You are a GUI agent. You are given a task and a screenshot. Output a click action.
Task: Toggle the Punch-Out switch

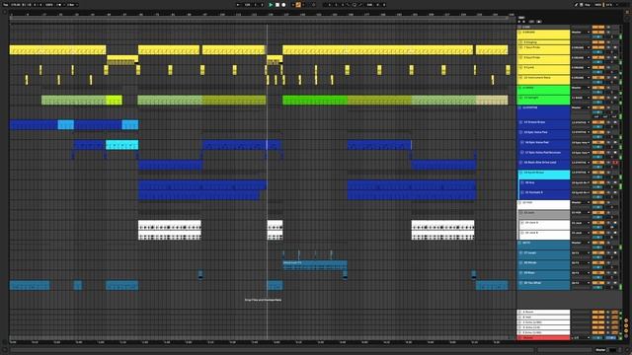coord(359,5)
